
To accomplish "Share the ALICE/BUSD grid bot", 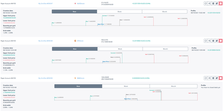I will tap(209, 4).
